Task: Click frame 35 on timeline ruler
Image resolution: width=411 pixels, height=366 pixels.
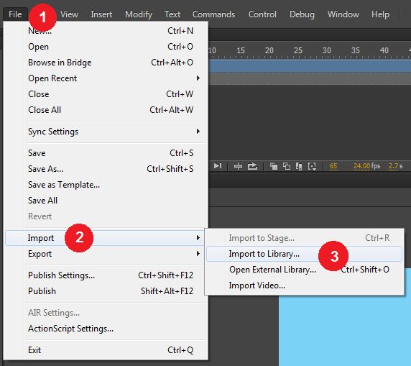Action: pos(356,50)
